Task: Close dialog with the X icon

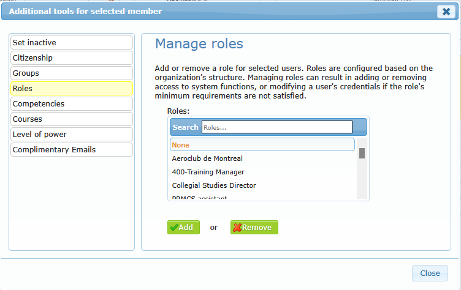Action: [446, 12]
